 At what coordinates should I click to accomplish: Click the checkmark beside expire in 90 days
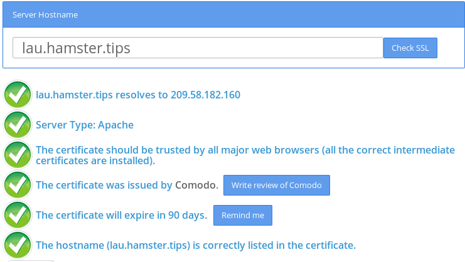click(x=18, y=215)
